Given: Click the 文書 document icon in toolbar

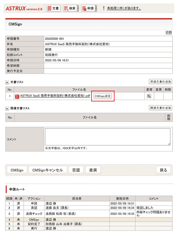Looking at the screenshot, I should tap(49, 8).
